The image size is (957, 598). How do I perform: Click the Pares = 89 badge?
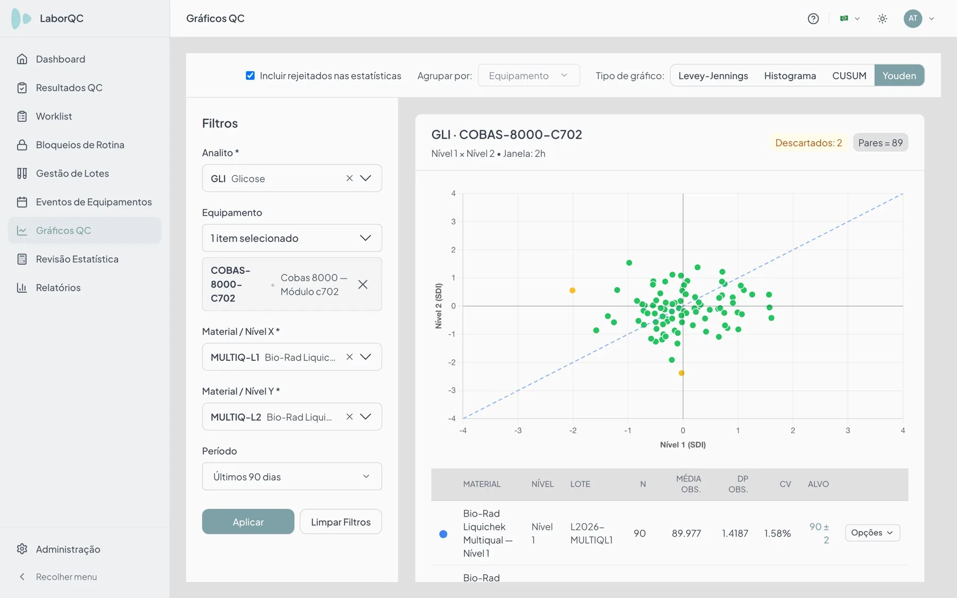click(880, 143)
